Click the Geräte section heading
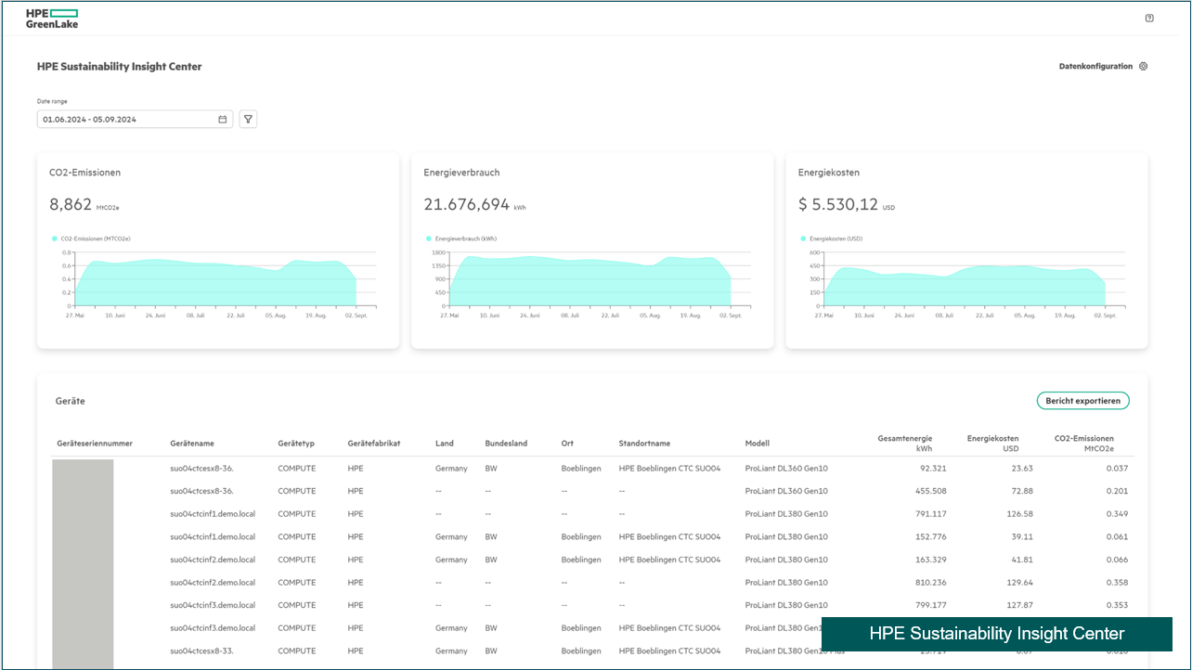 (71, 401)
